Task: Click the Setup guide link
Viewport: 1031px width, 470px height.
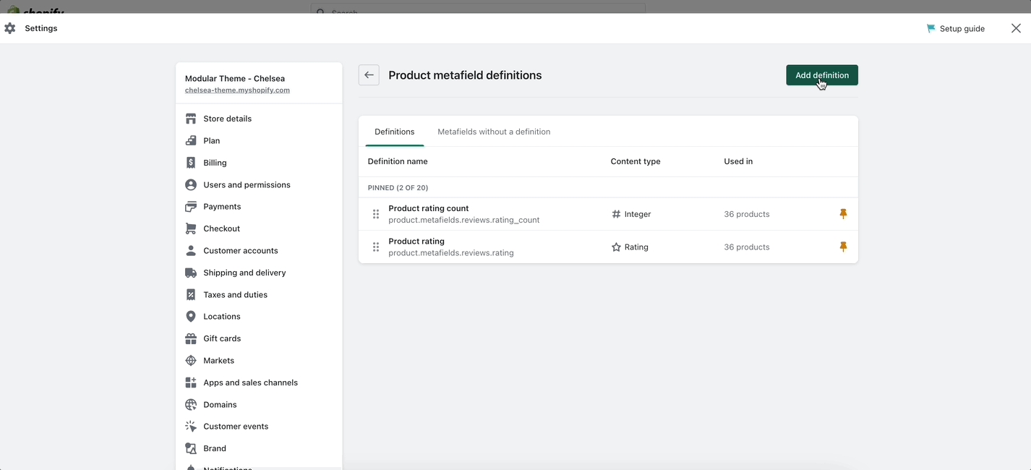Action: click(x=962, y=28)
